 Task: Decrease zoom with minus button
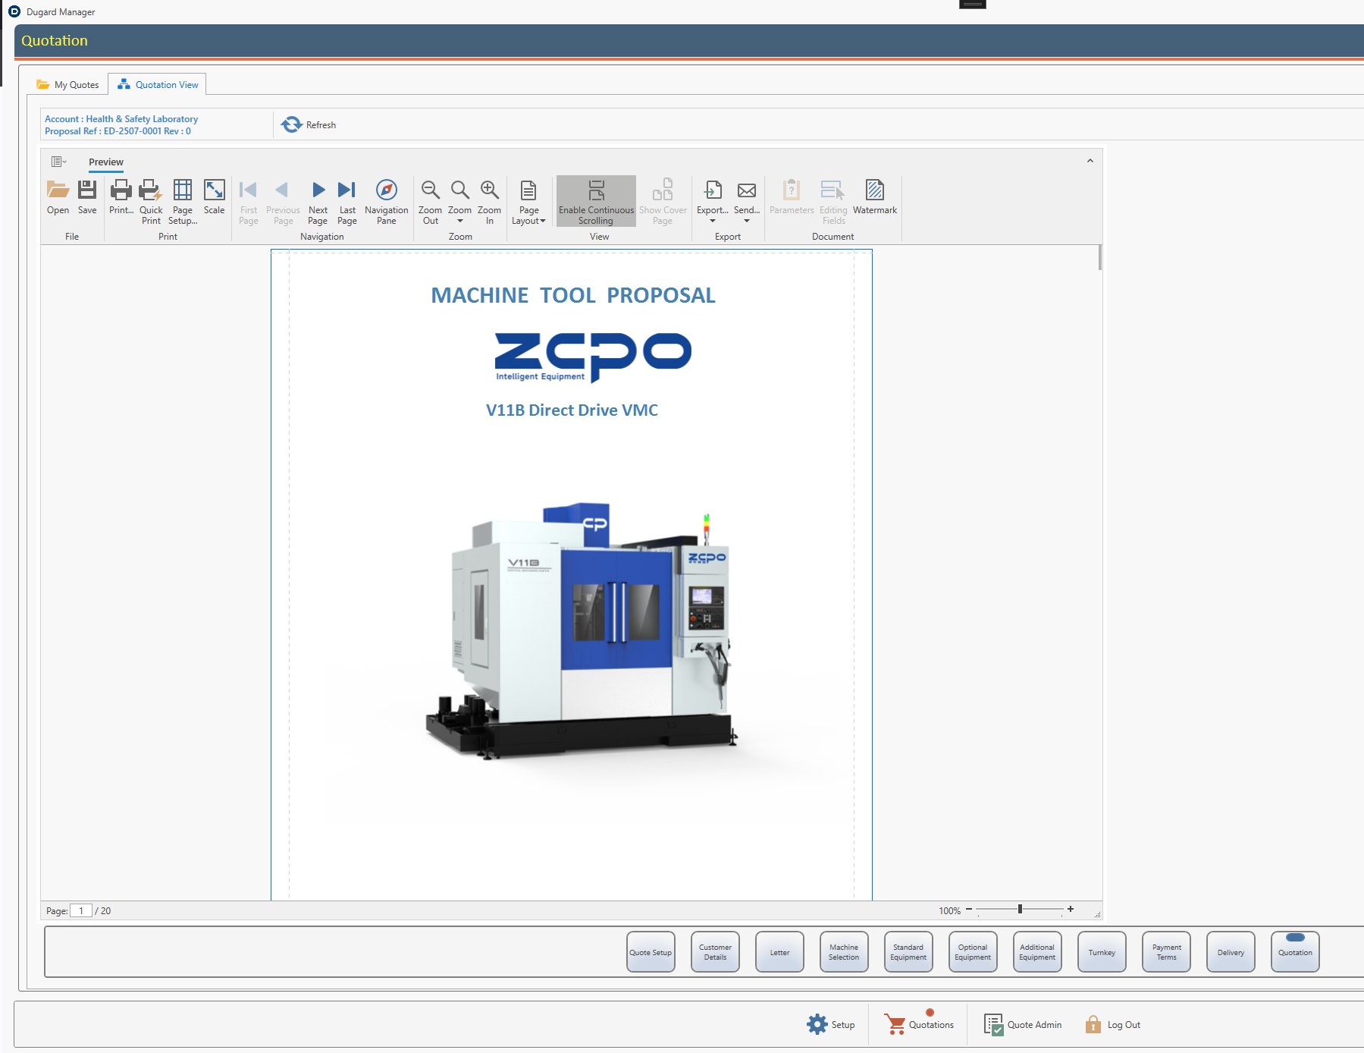coord(969,909)
